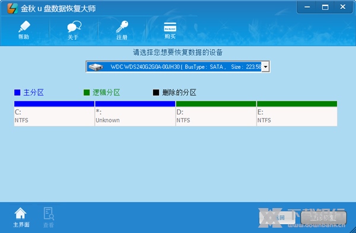Click the blue 主分区 legend swatch
This screenshot has height=233, width=356.
(17, 92)
